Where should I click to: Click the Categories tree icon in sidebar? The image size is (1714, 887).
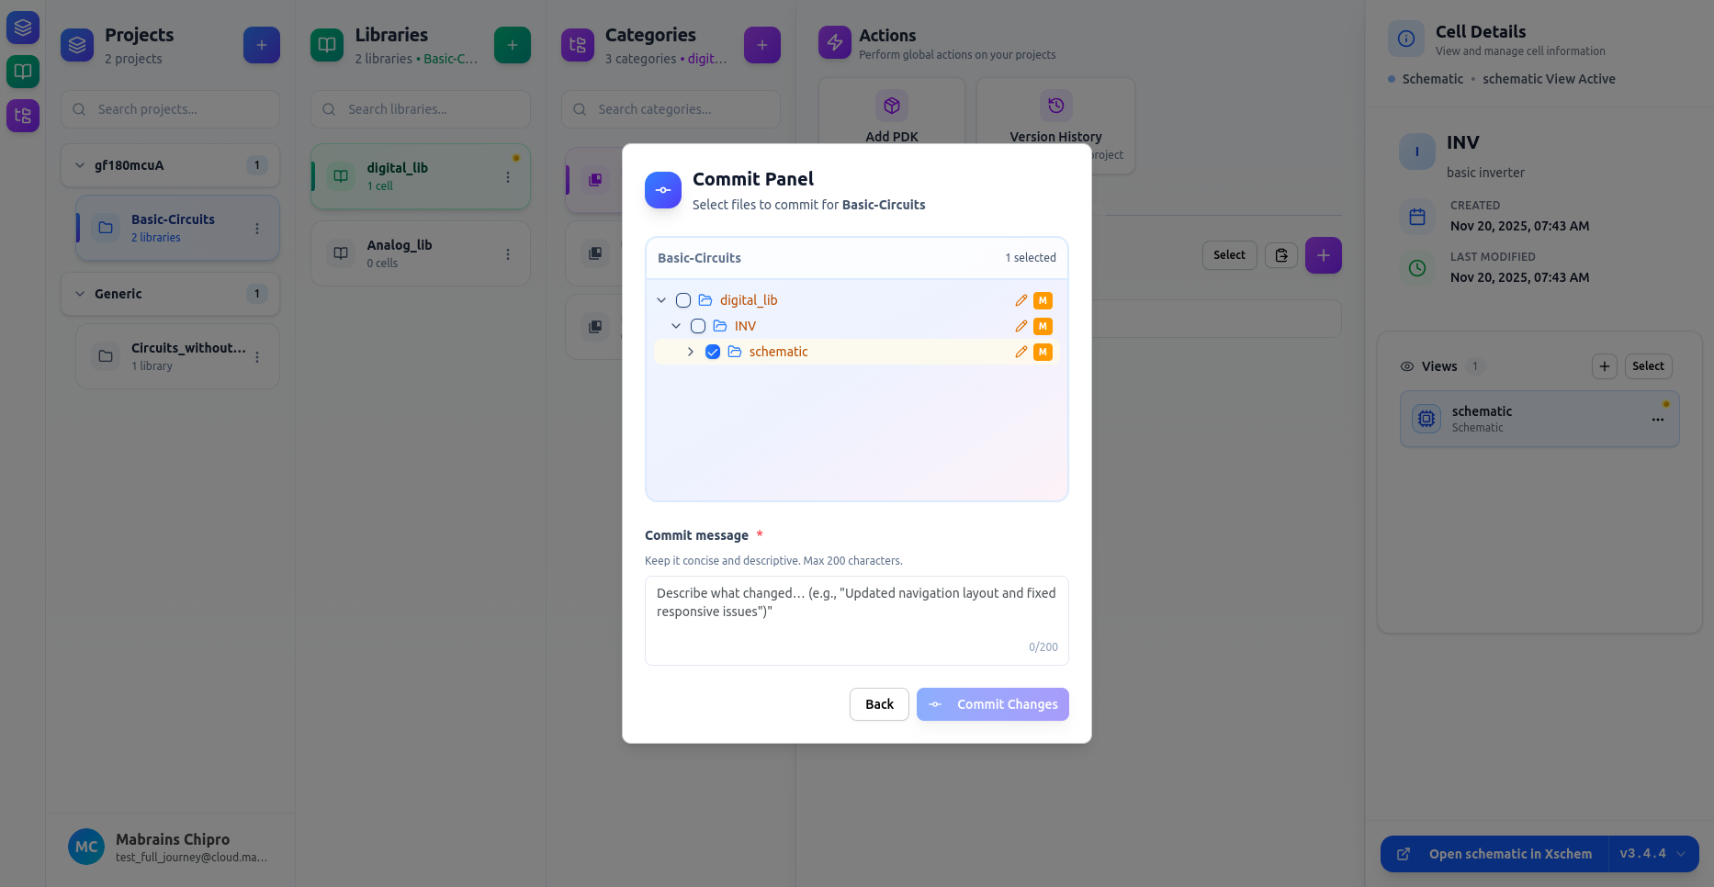tap(22, 116)
